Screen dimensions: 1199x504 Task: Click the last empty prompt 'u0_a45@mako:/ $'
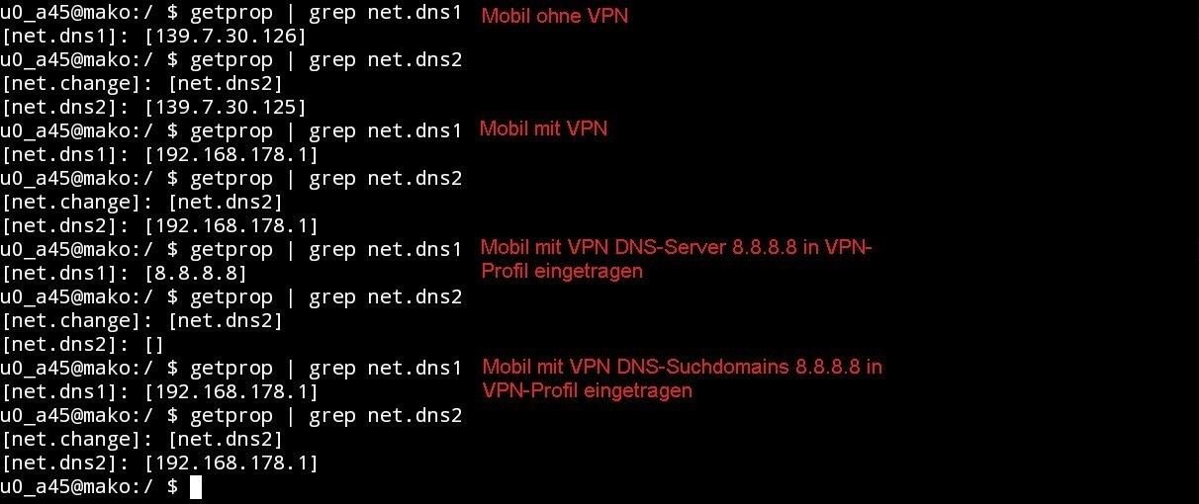(89, 486)
